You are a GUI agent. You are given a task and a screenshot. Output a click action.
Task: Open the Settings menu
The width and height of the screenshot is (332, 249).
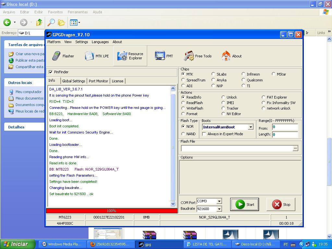point(81,42)
